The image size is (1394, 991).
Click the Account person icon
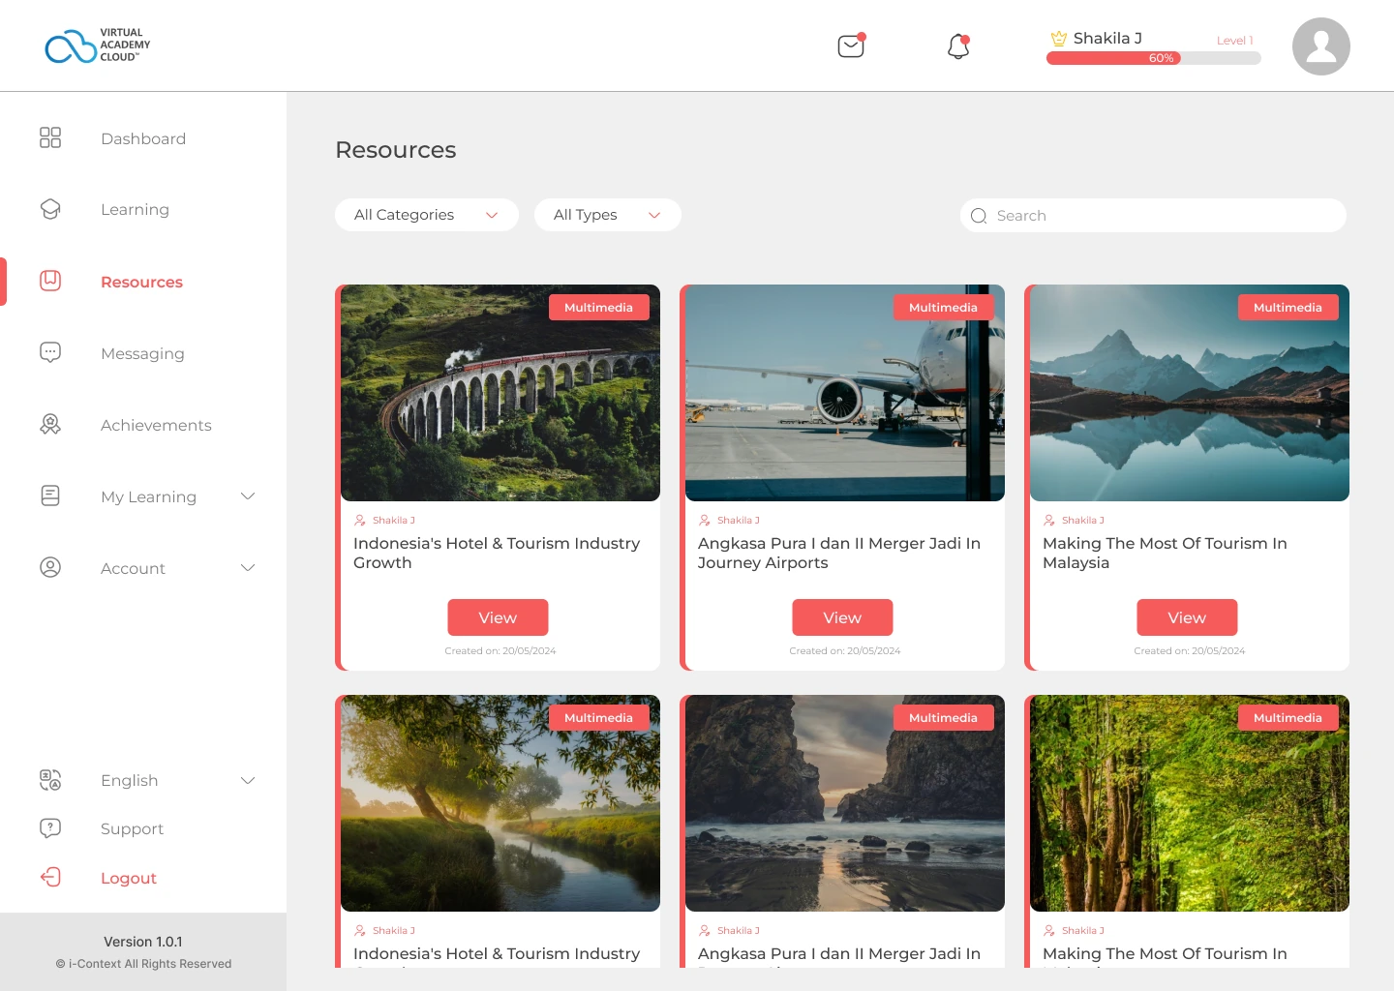[x=50, y=567]
